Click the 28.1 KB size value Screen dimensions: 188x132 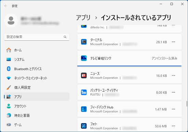[161, 42]
